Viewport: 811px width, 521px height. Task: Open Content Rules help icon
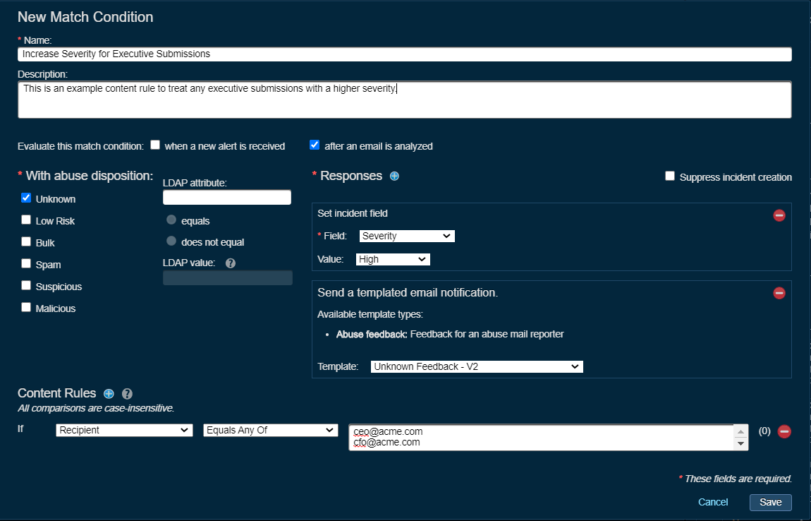127,394
